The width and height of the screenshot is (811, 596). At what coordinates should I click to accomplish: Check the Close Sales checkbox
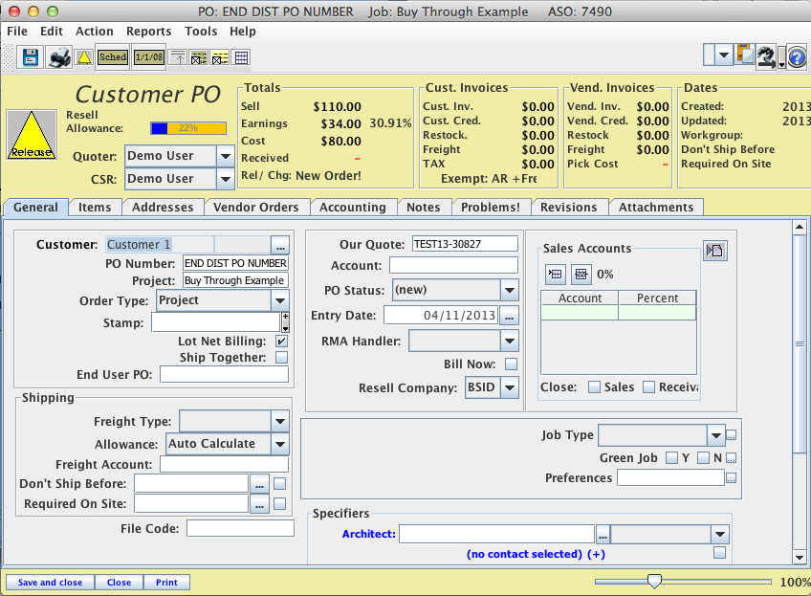594,387
